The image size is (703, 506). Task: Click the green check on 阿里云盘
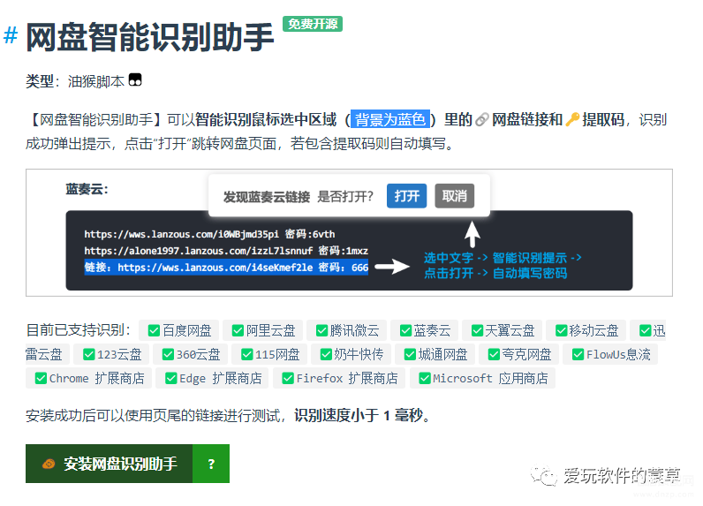(x=238, y=331)
